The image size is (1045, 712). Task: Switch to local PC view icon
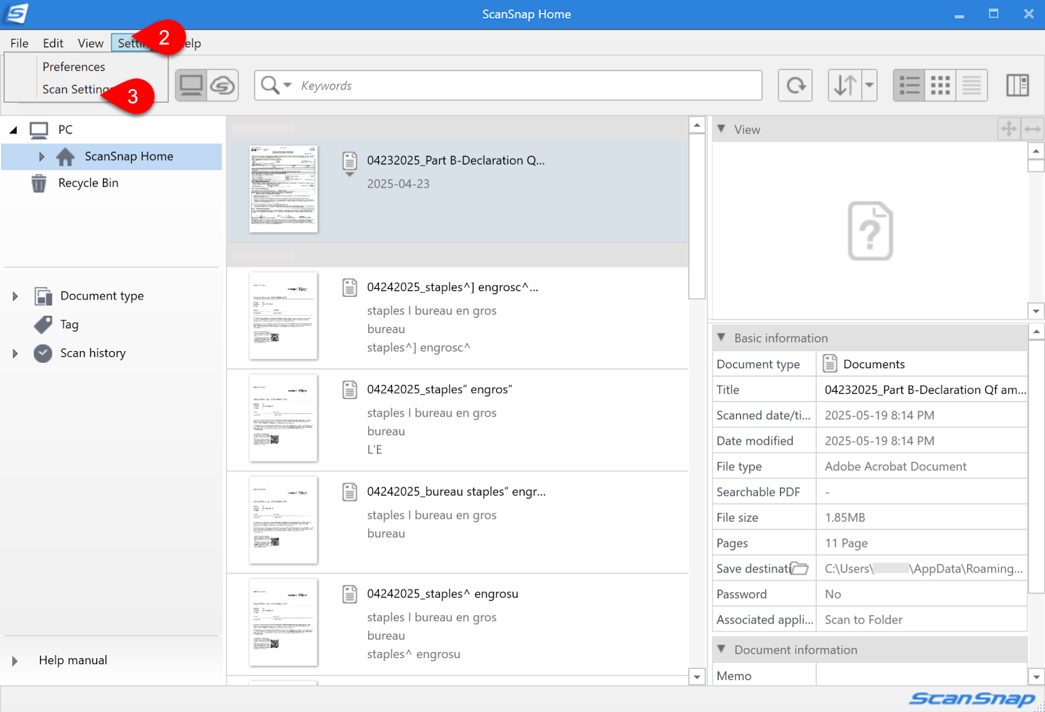(x=191, y=86)
